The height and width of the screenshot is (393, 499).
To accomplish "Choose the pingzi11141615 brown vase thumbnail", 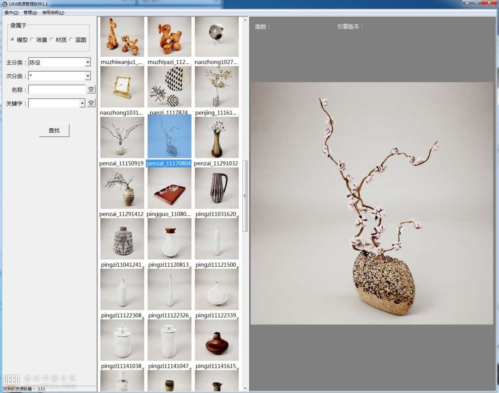I will coord(217,340).
